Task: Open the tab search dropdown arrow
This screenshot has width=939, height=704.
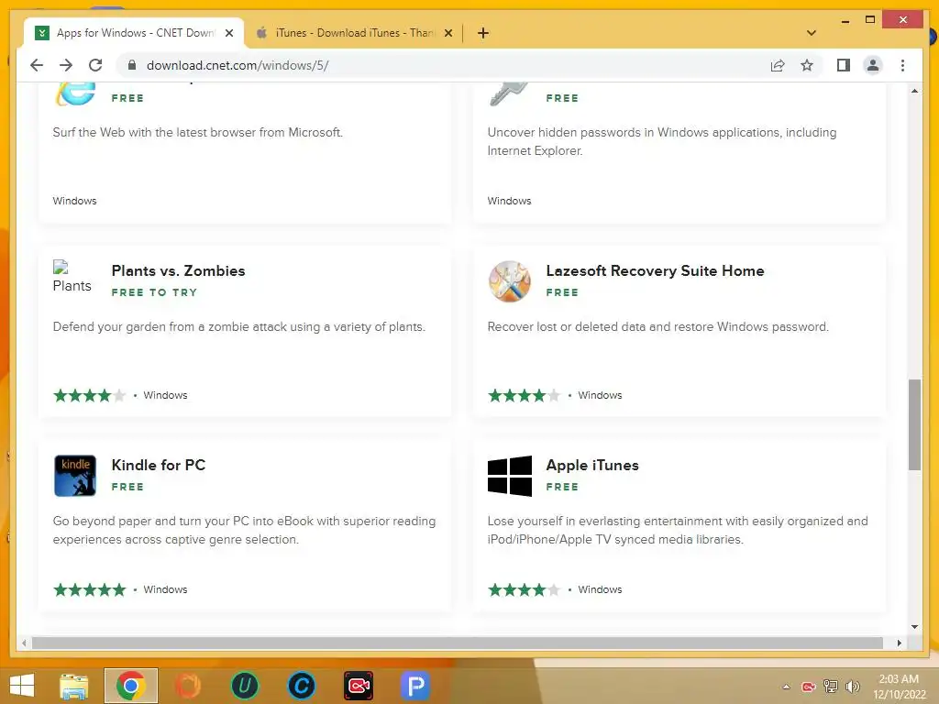Action: click(x=812, y=33)
